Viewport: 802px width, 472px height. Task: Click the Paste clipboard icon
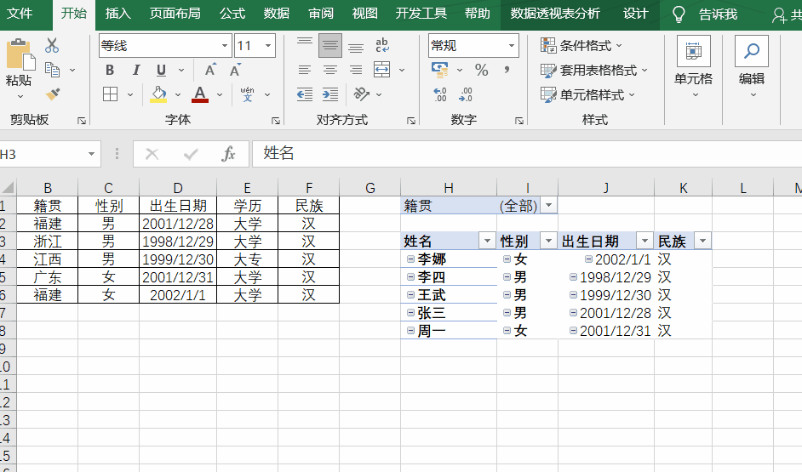[x=20, y=54]
